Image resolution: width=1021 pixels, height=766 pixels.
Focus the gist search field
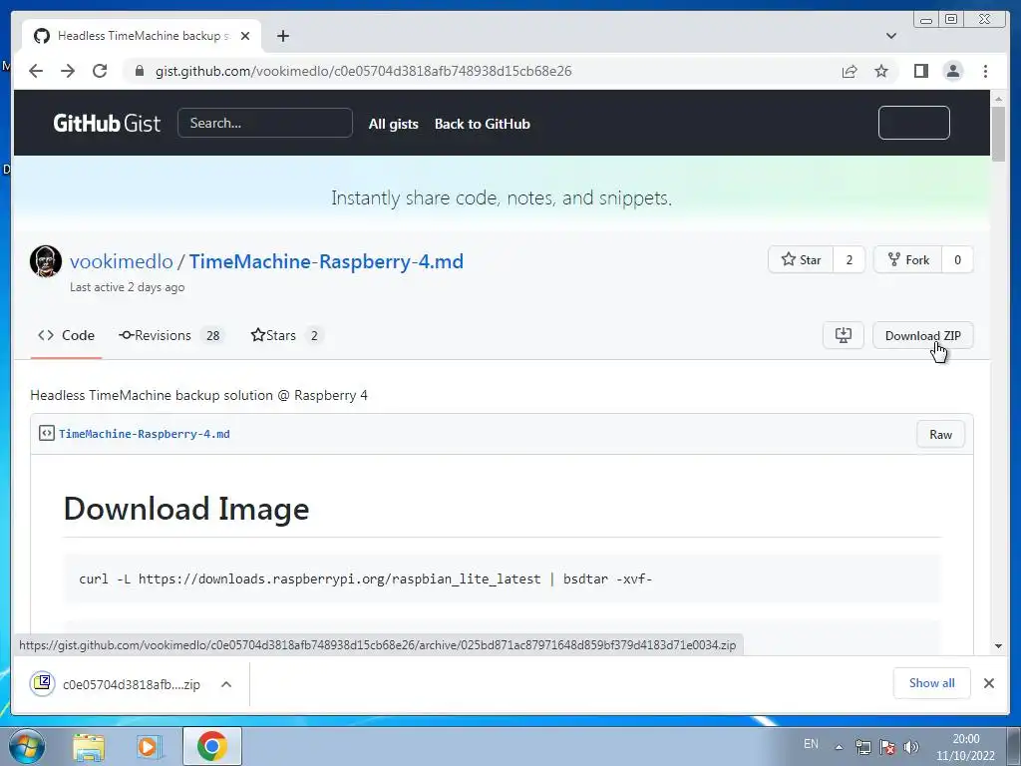pyautogui.click(x=265, y=123)
